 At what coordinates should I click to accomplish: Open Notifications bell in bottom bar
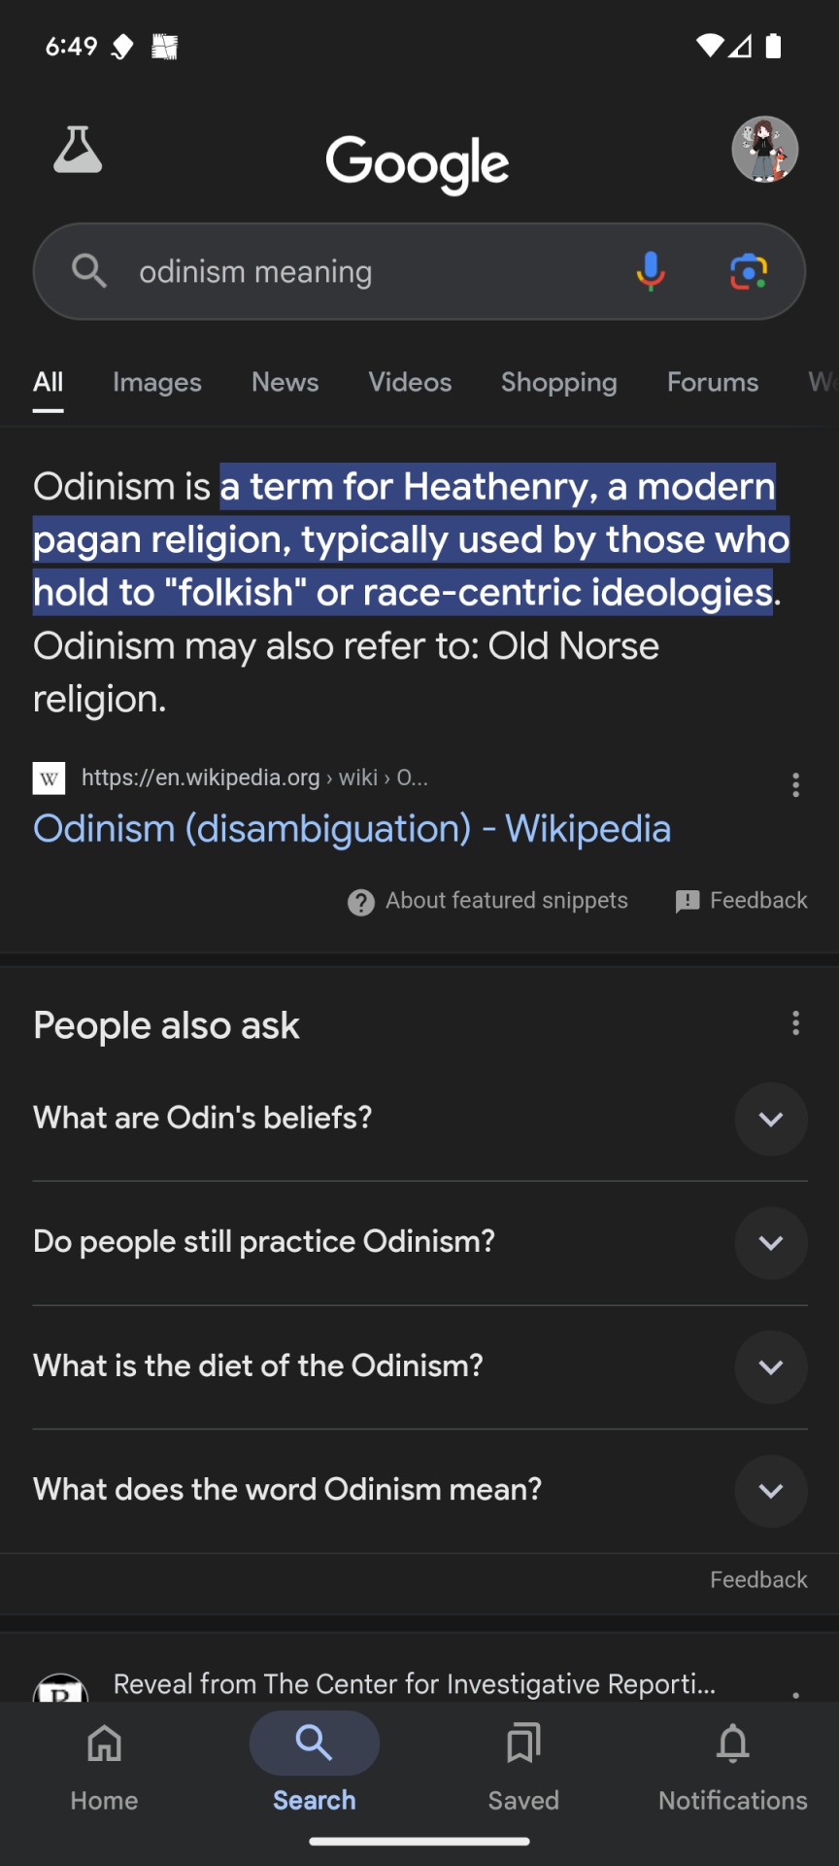(733, 1766)
